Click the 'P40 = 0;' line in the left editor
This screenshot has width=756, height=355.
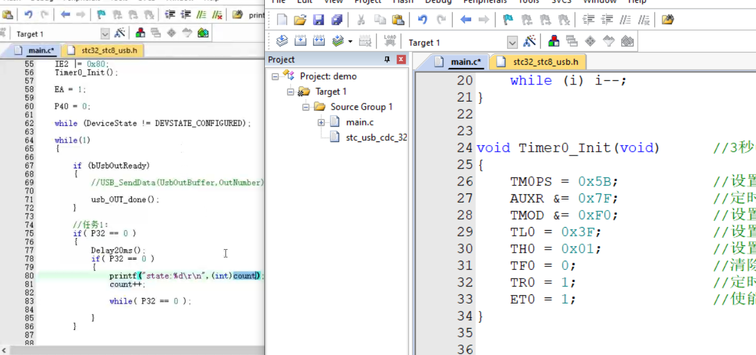point(72,106)
